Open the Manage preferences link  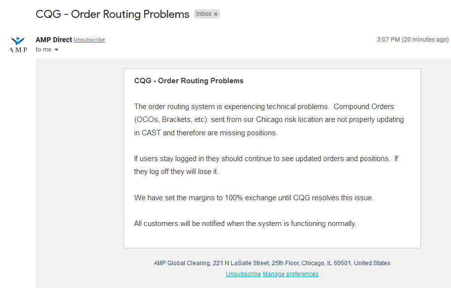[291, 274]
